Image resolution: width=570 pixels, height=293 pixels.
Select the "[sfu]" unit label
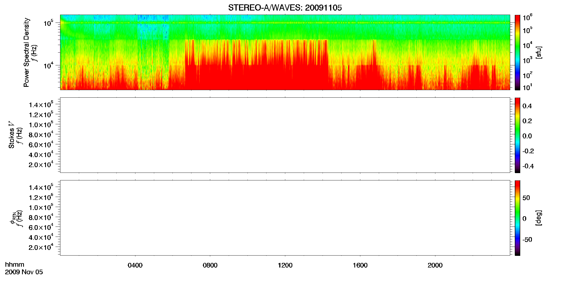point(538,52)
